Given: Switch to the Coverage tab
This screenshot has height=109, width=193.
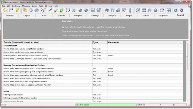Looking at the screenshot, I should click(x=95, y=15).
